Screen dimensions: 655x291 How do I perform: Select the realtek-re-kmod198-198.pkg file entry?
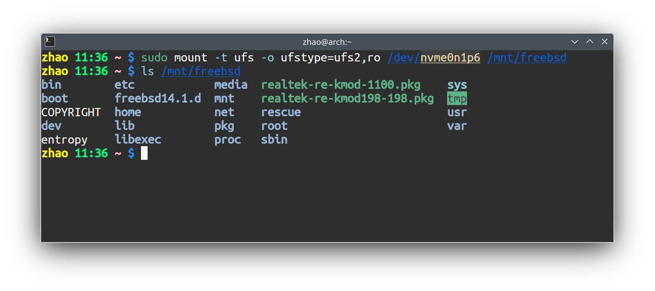347,99
